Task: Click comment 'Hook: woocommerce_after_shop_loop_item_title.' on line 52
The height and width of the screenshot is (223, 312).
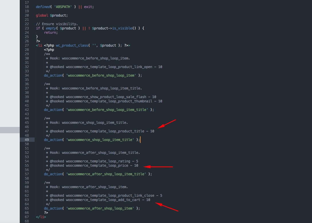Action: coord(95,153)
